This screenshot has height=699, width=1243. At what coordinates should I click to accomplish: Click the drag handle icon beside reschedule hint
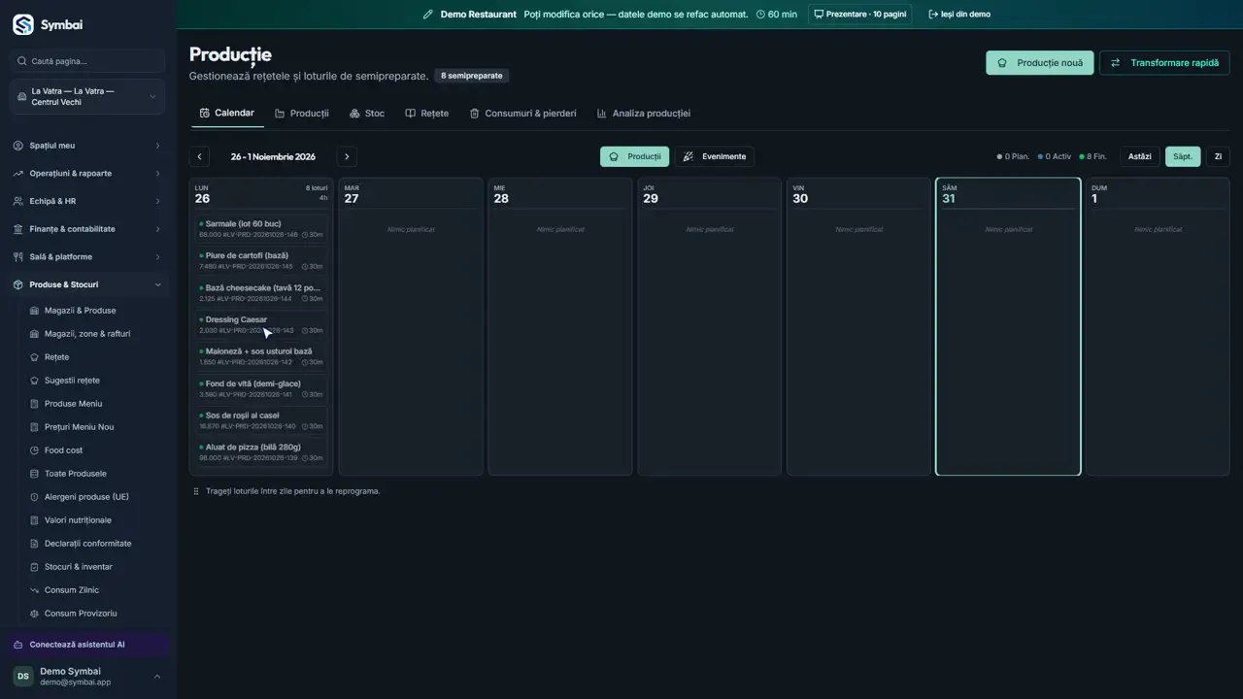tap(196, 491)
